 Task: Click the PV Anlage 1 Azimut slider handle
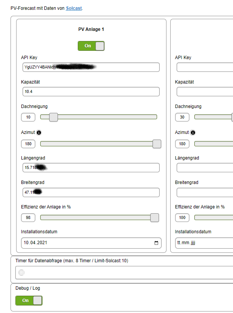point(157,144)
